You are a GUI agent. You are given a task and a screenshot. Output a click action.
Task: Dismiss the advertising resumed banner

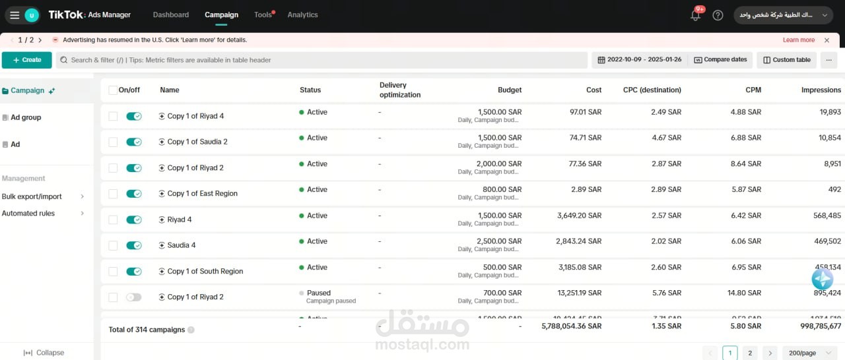point(827,40)
